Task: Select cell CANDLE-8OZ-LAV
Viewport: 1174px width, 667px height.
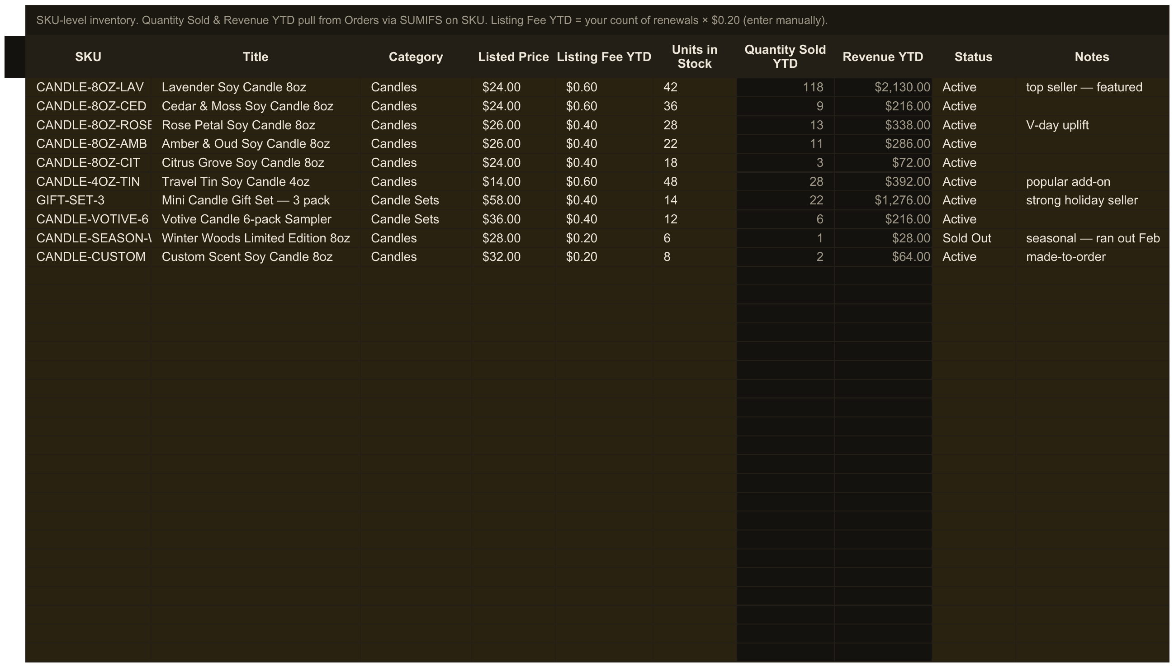Action: click(88, 87)
